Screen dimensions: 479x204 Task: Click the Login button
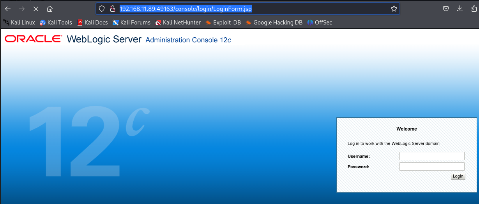point(458,176)
